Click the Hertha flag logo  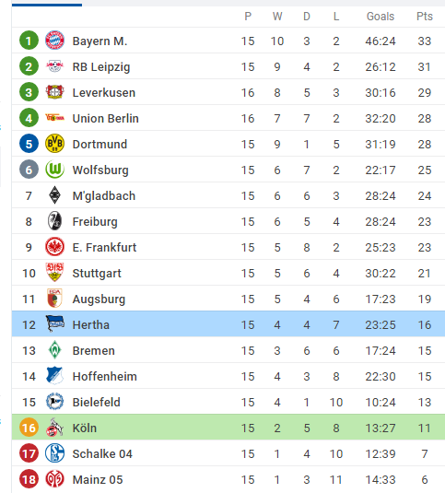tap(55, 323)
